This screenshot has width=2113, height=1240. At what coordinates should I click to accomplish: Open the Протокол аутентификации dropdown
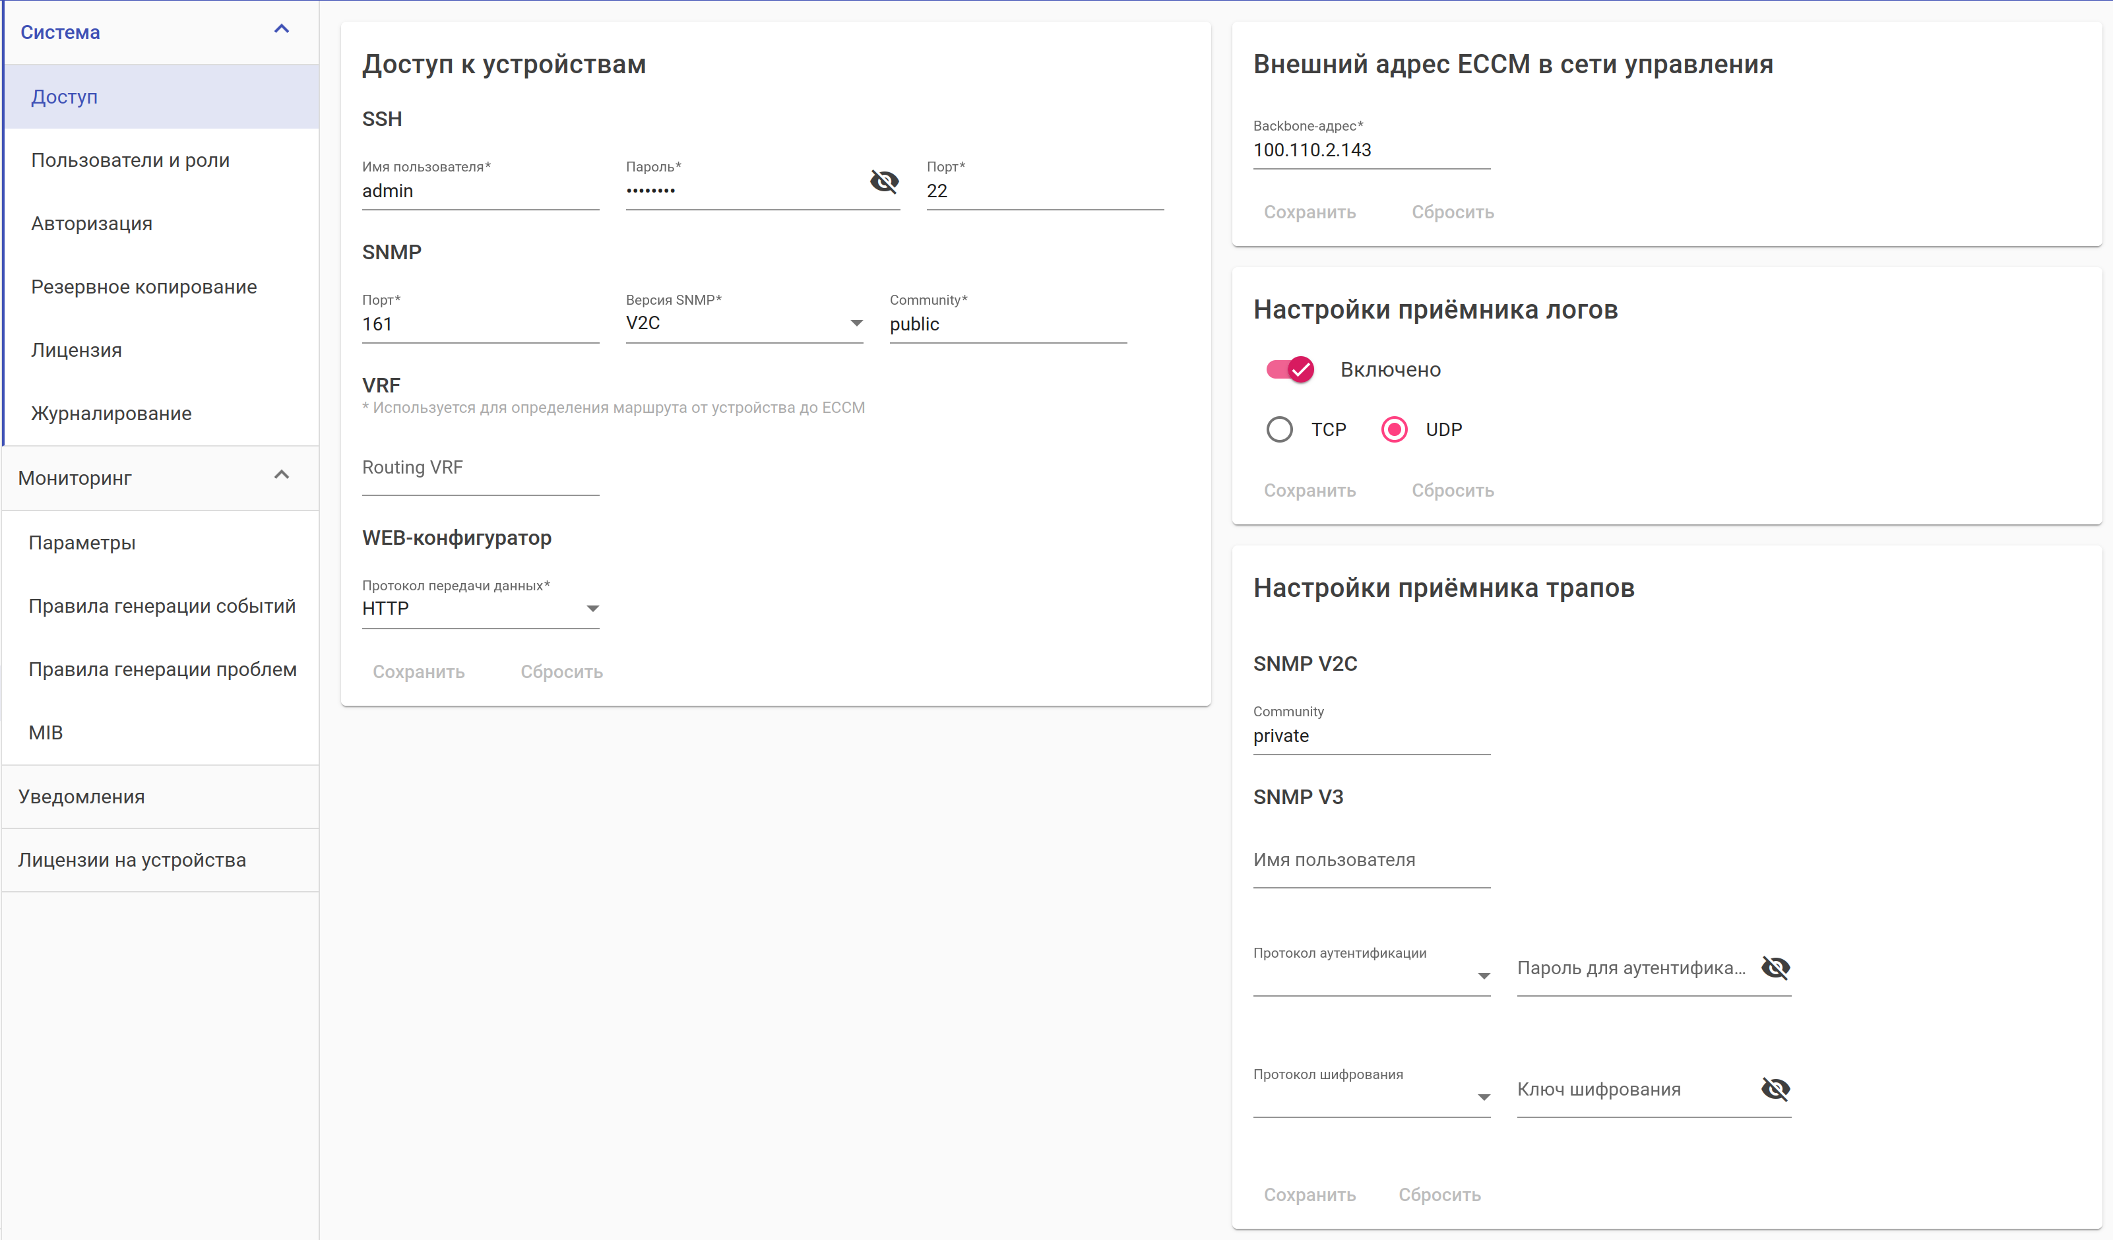(x=1371, y=975)
